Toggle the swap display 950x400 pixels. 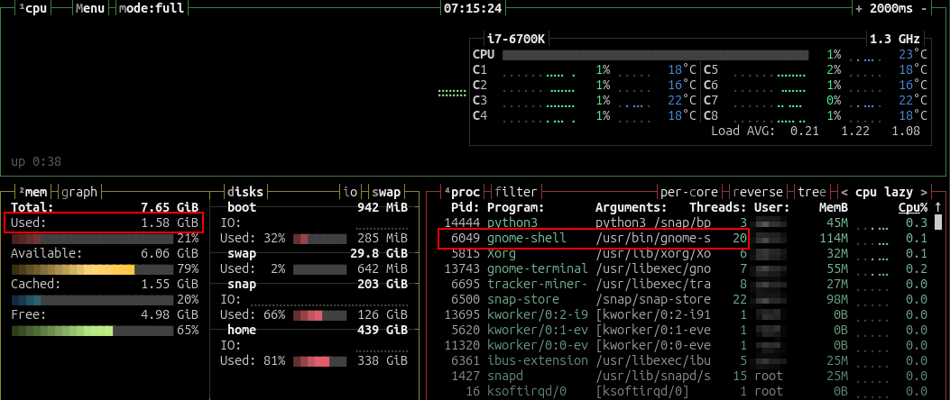[x=386, y=192]
